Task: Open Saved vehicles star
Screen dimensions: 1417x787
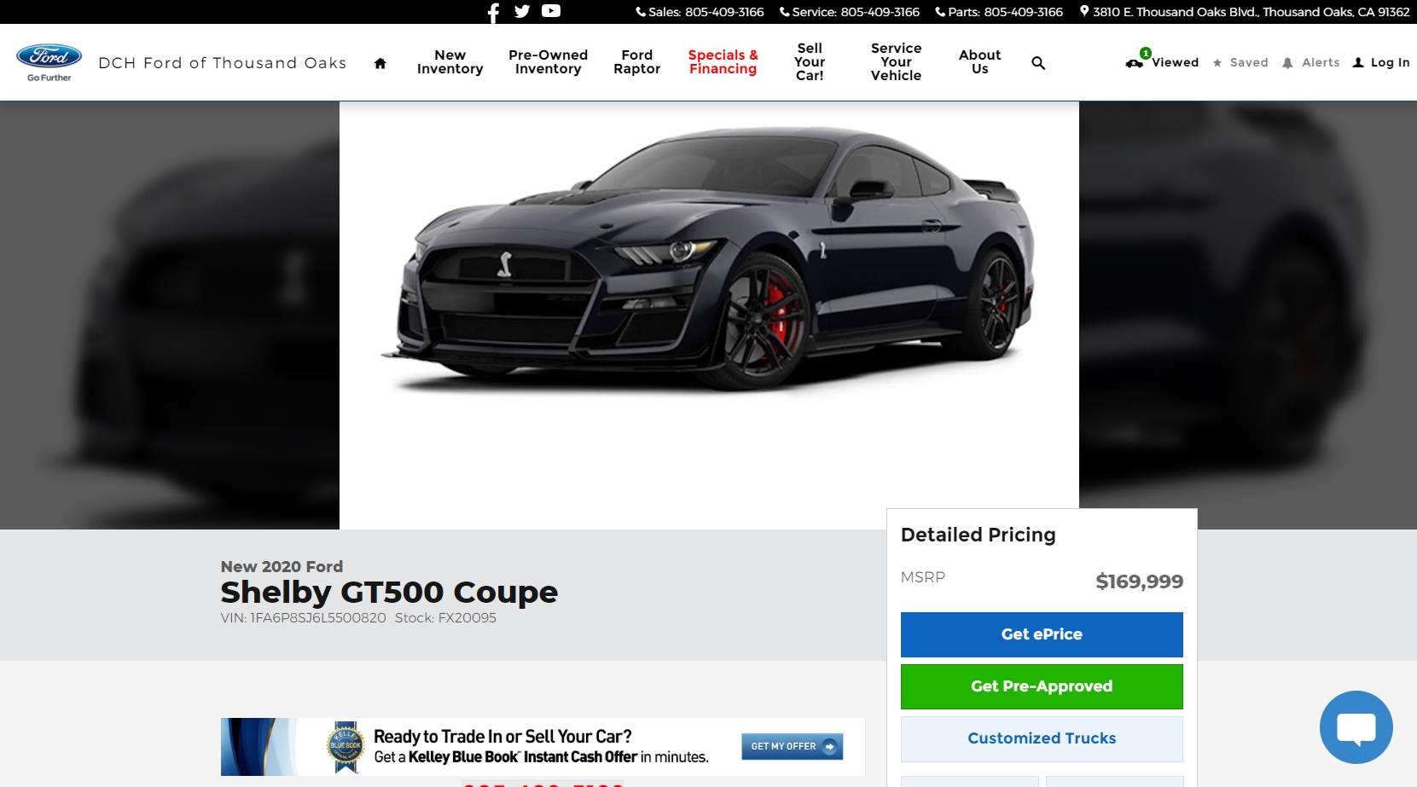Action: (1240, 62)
